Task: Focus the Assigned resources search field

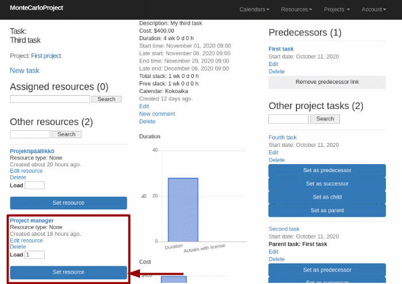Action: (x=50, y=99)
